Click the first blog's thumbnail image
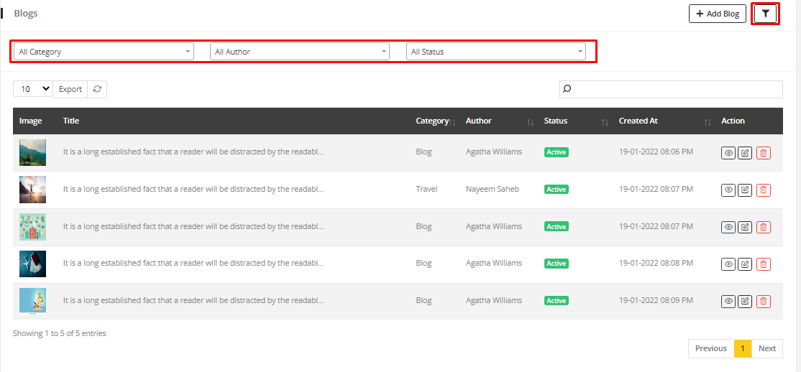Viewport: 801px width, 372px height. tap(32, 152)
